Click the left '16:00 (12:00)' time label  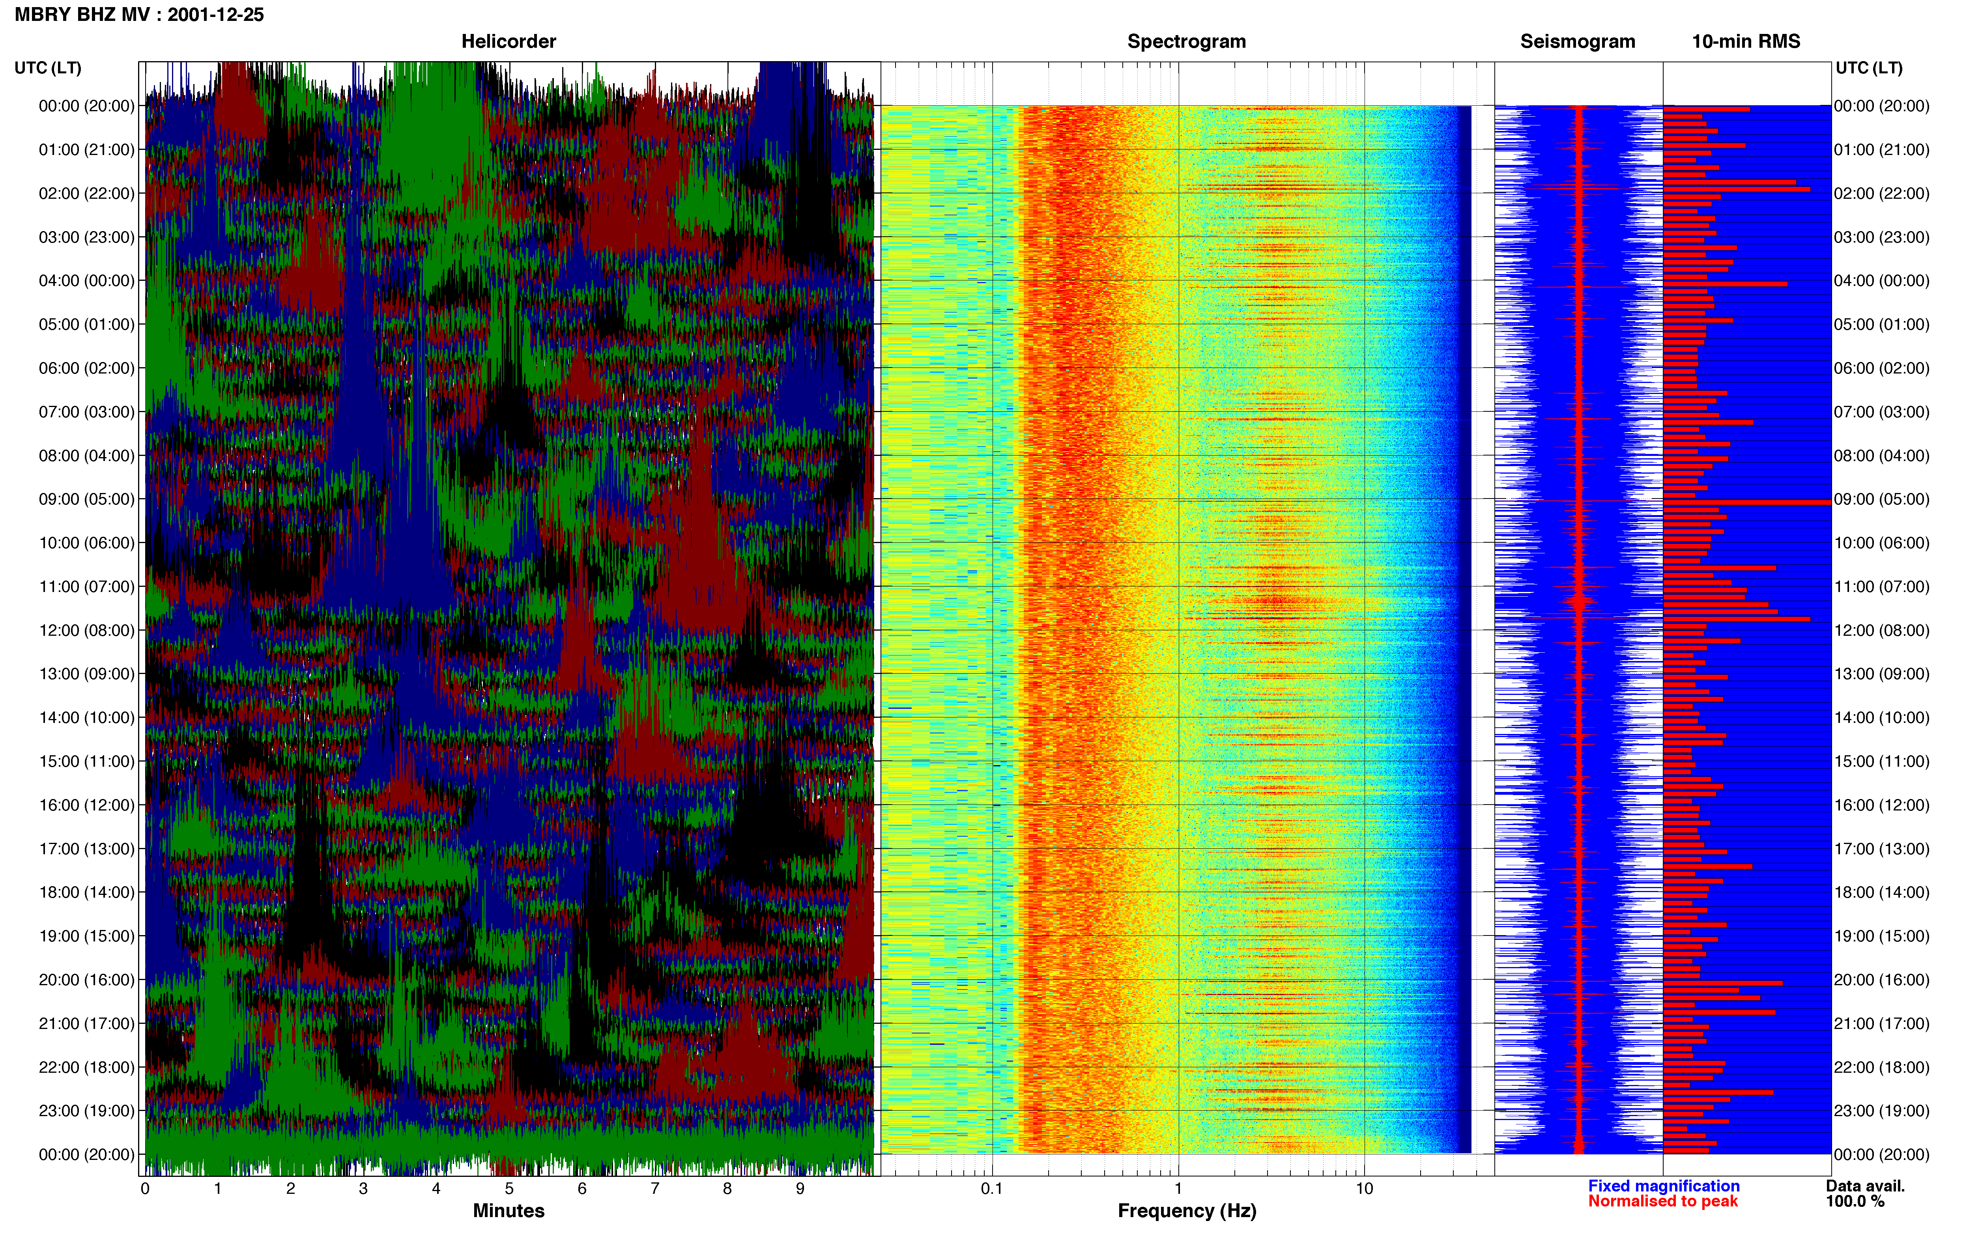87,805
